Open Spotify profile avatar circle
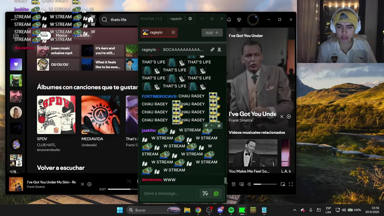384x216 pixels. (253, 19)
